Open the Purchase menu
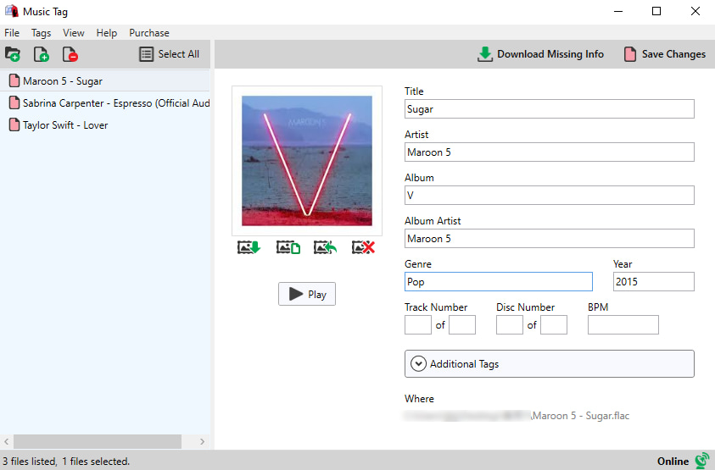This screenshot has width=715, height=470. 149,33
